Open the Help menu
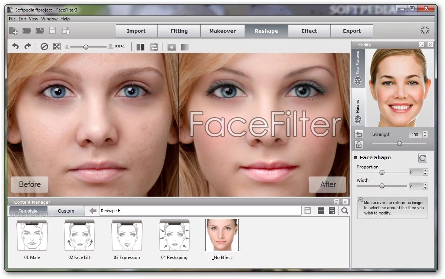This screenshot has height=279, width=445. pos(65,19)
